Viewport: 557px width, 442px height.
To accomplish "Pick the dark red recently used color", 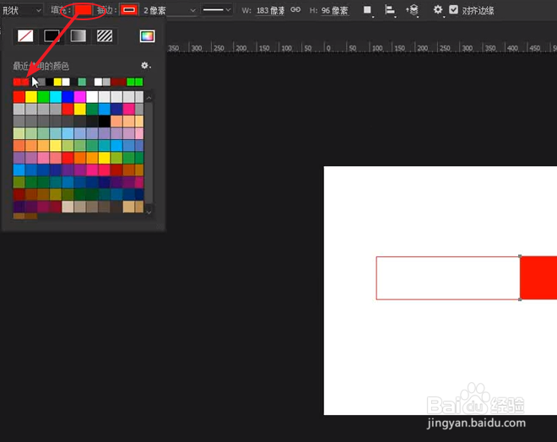I will coord(115,83).
